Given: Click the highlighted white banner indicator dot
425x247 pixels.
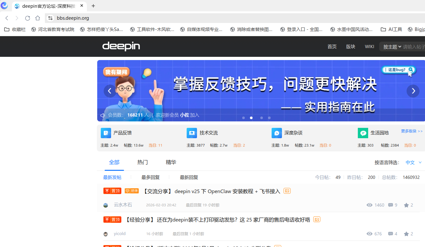Looking at the screenshot, I should pyautogui.click(x=251, y=118).
